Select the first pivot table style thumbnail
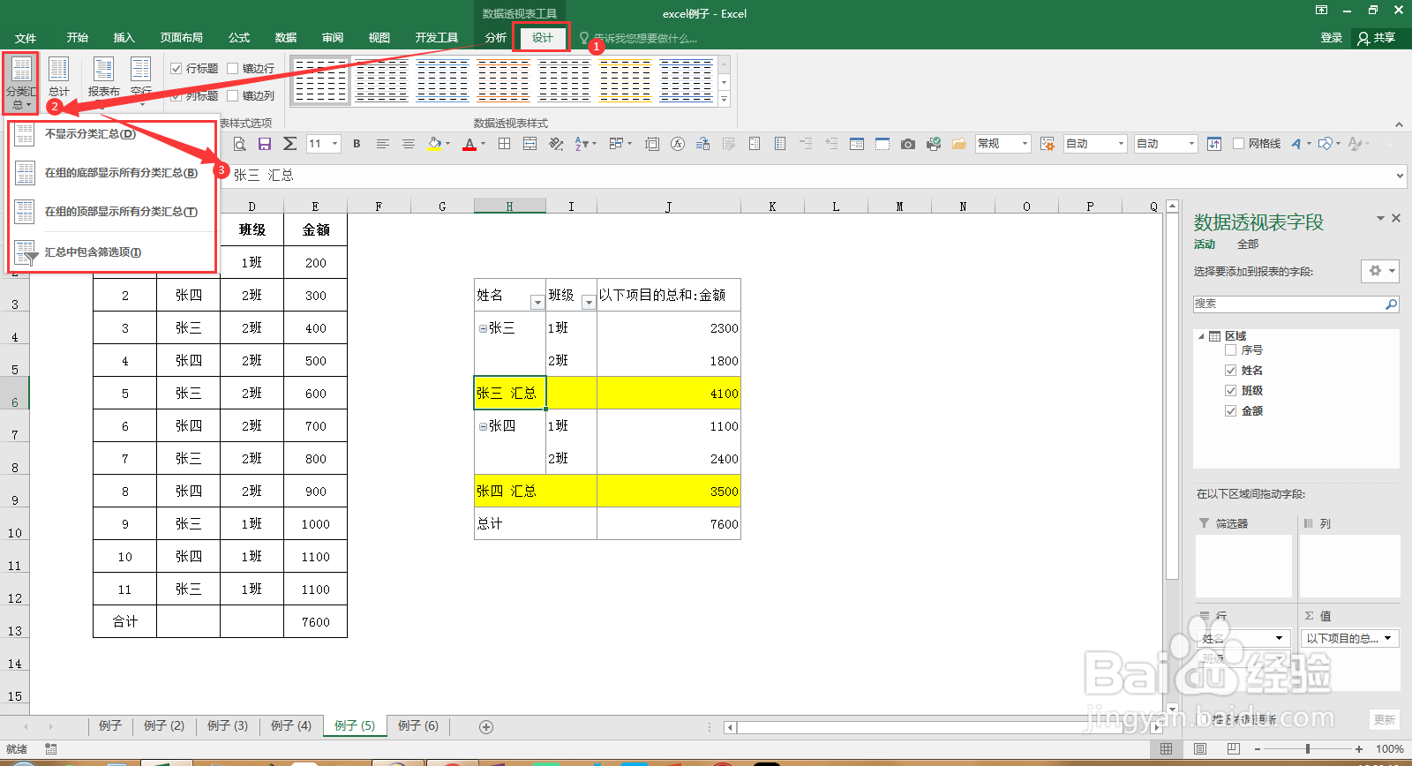 coord(320,80)
